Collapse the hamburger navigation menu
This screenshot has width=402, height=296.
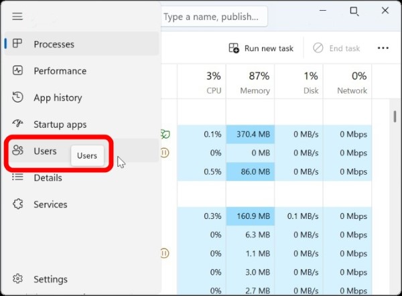point(17,16)
